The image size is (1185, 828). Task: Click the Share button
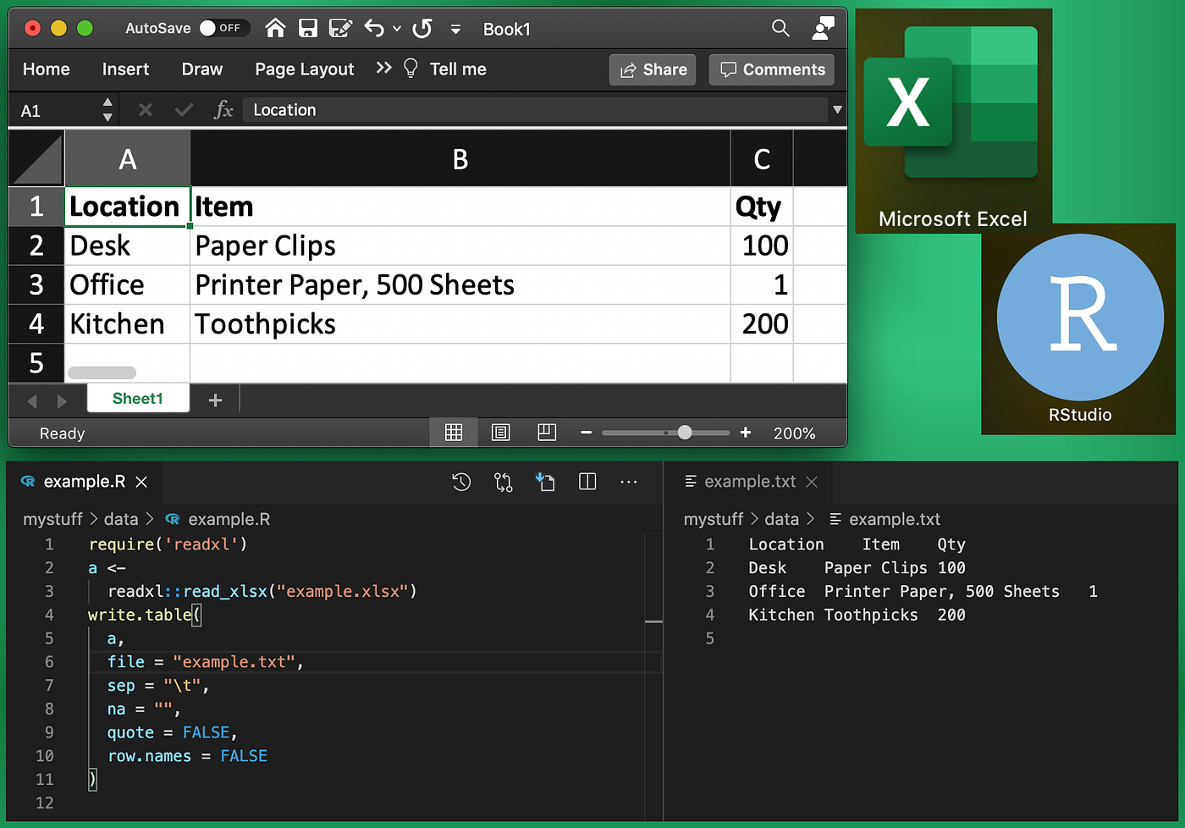click(x=653, y=69)
